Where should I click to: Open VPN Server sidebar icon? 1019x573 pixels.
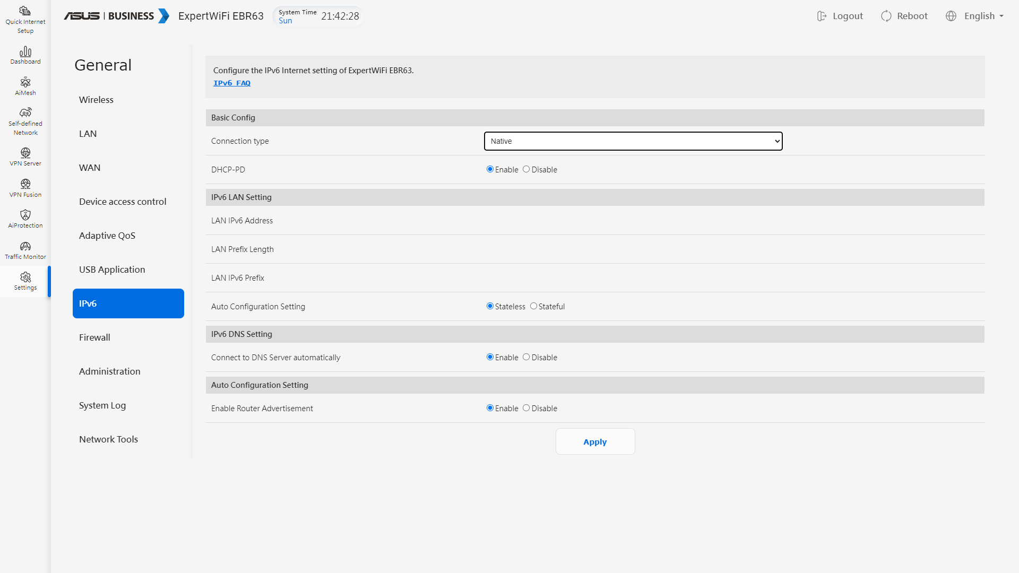coord(25,153)
